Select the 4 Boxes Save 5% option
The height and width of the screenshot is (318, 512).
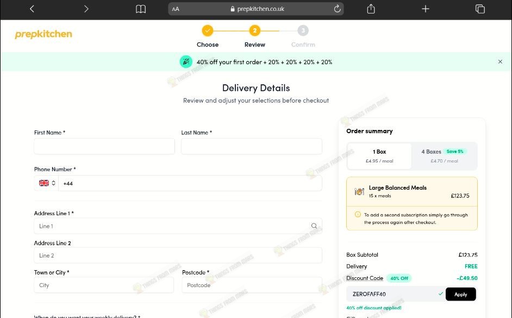point(444,156)
